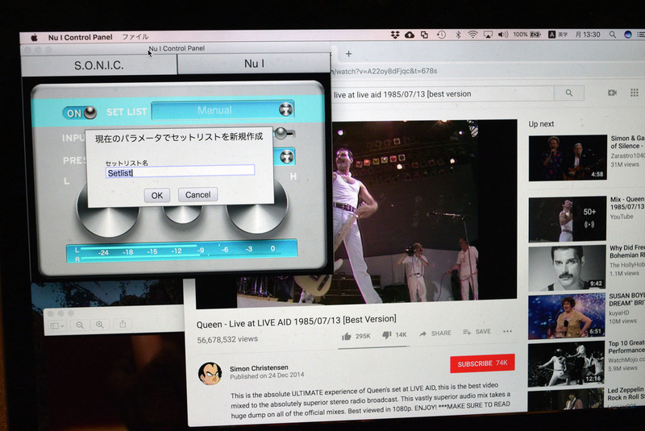Toggle the ON power switch
Image resolution: width=645 pixels, height=431 pixels.
pyautogui.click(x=80, y=113)
